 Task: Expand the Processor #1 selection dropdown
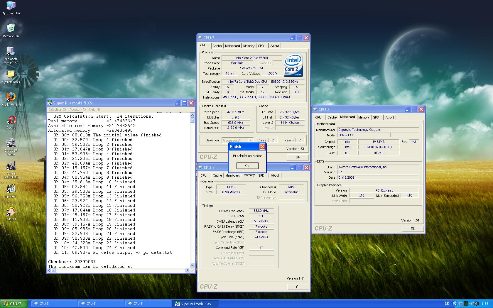pyautogui.click(x=250, y=141)
